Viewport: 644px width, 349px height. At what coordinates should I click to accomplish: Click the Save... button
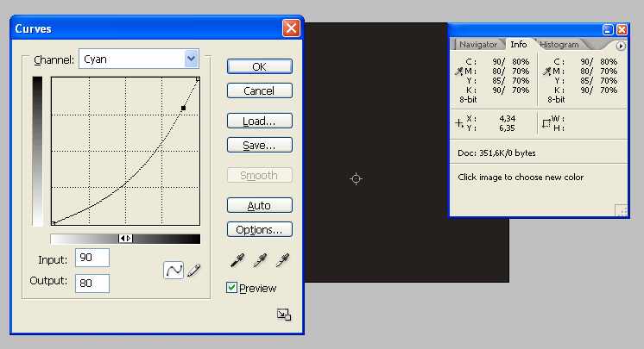point(260,145)
